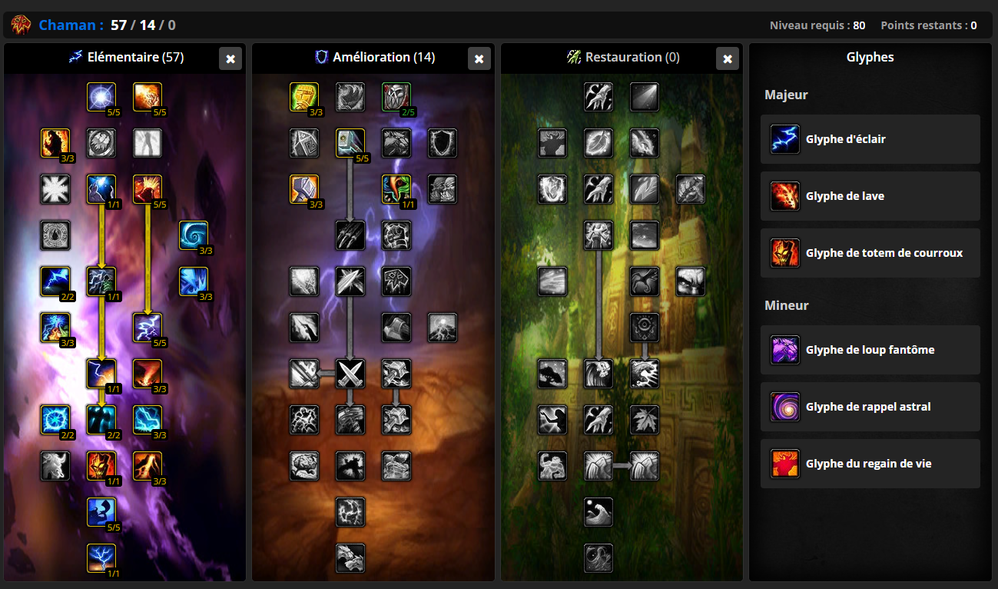Click the Glyphe de totem de courroux icon
This screenshot has height=589, width=998.
click(785, 253)
